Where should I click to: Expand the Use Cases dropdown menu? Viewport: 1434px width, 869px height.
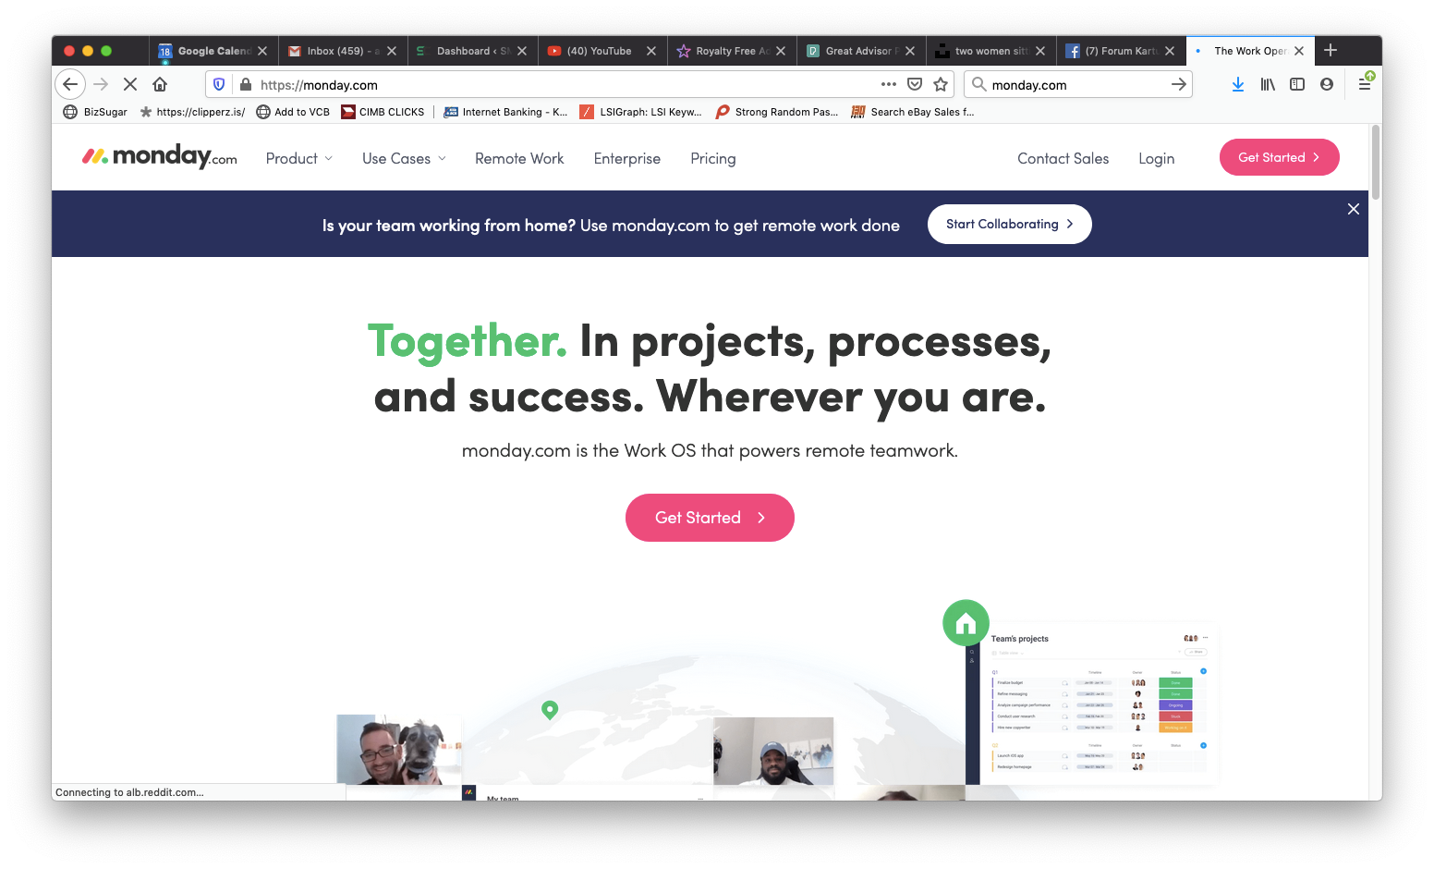point(405,158)
